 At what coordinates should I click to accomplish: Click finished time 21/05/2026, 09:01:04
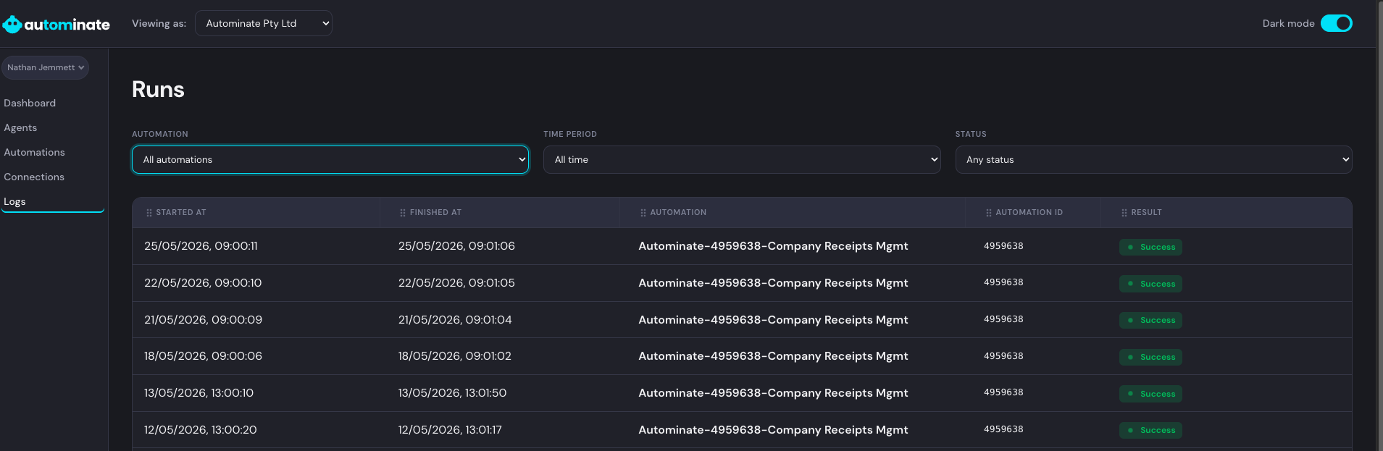coord(455,320)
